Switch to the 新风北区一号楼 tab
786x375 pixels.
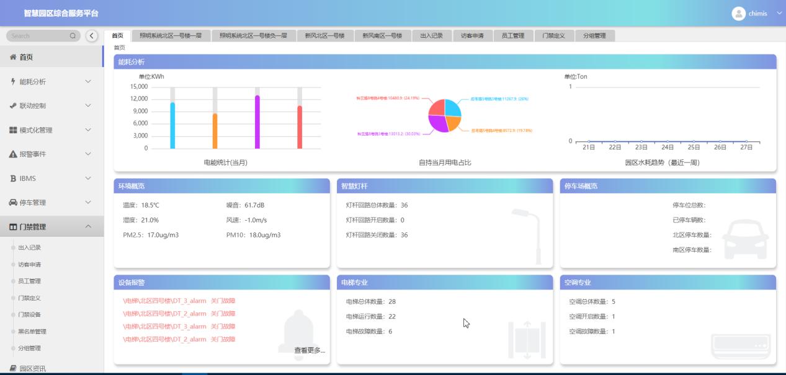tap(324, 36)
